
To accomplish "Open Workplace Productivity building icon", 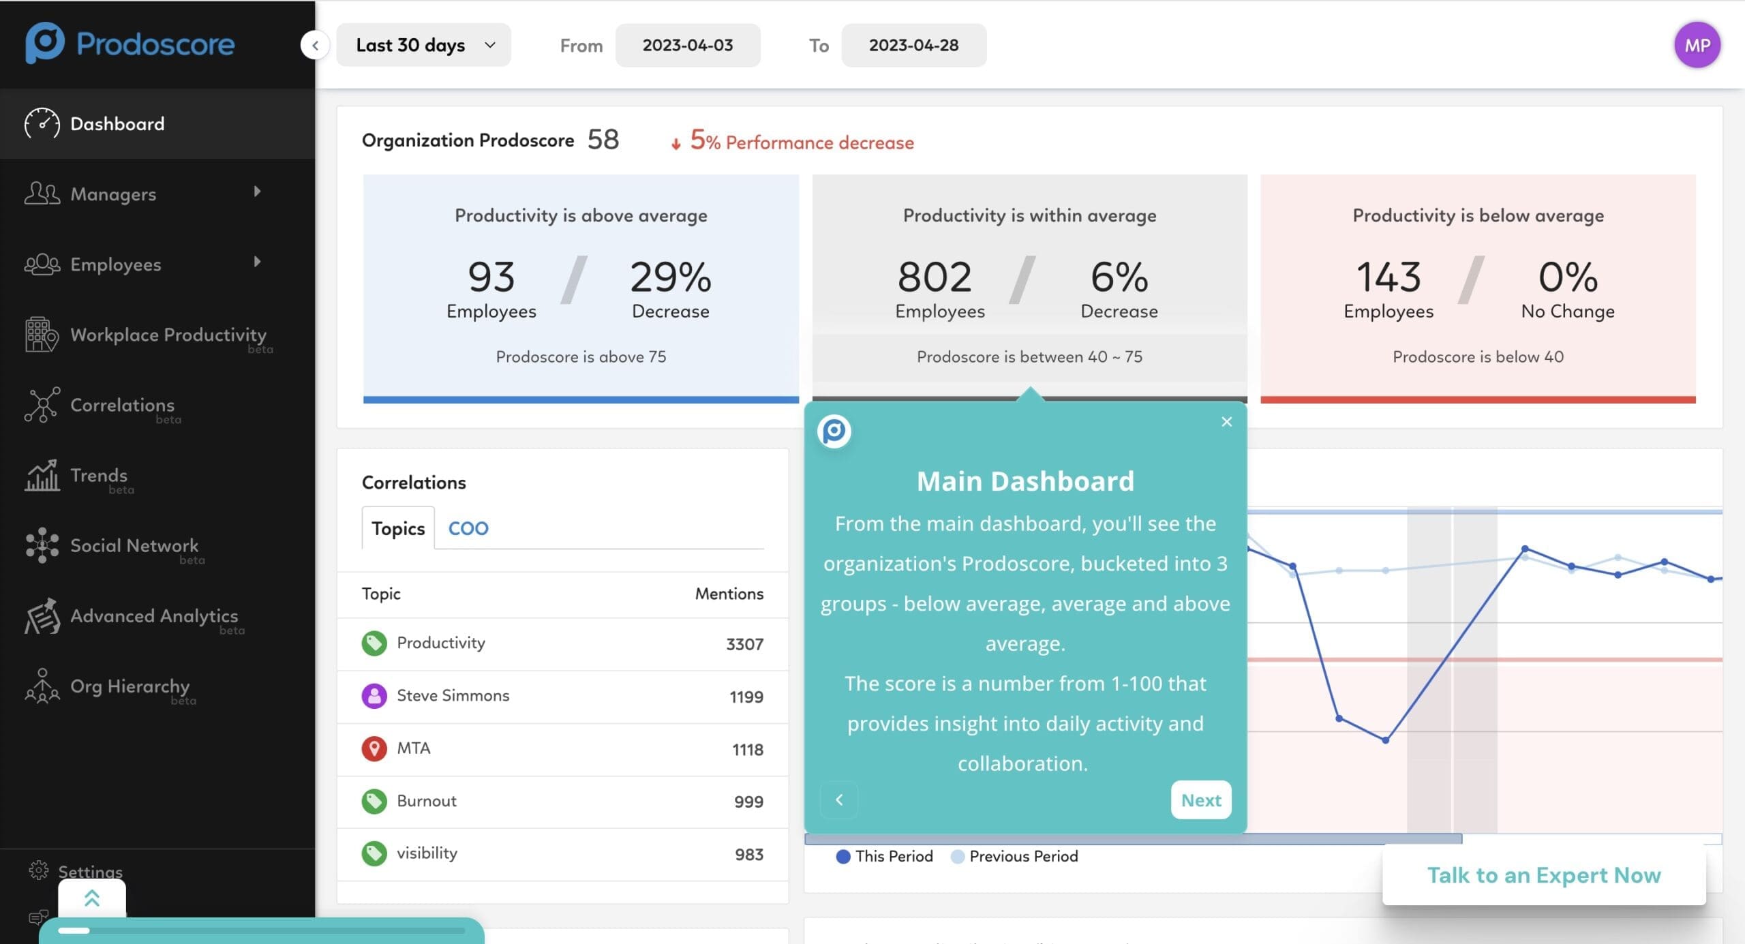I will click(x=42, y=335).
